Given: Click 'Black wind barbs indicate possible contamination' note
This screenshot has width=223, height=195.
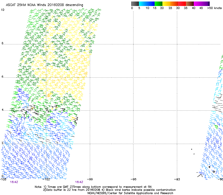Looking at the screenshot, I should click(x=140, y=190).
